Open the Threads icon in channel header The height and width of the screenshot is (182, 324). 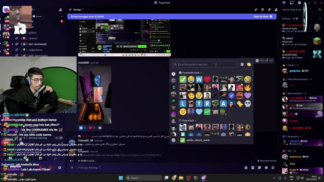(256, 10)
